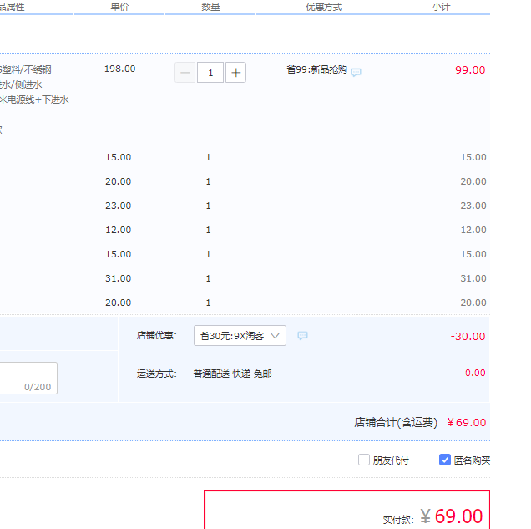Click the 店铺优惠 label
Viewport: 531px width, 529px height.
(x=157, y=335)
